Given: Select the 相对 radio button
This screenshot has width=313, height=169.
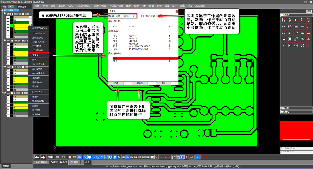Looking at the screenshot, I should (x=51, y=162).
